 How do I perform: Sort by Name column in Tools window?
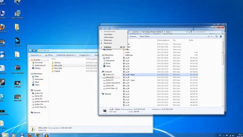[x=54, y=59]
